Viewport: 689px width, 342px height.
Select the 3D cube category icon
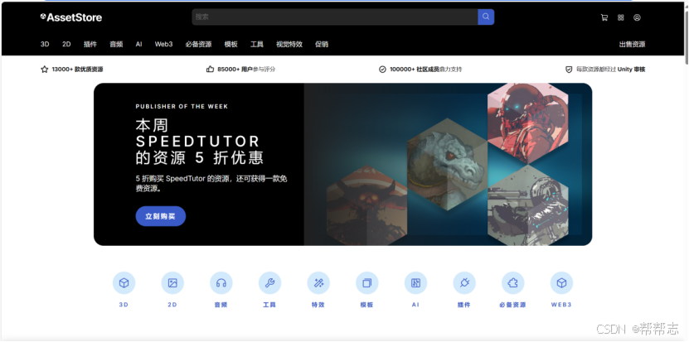coord(124,282)
